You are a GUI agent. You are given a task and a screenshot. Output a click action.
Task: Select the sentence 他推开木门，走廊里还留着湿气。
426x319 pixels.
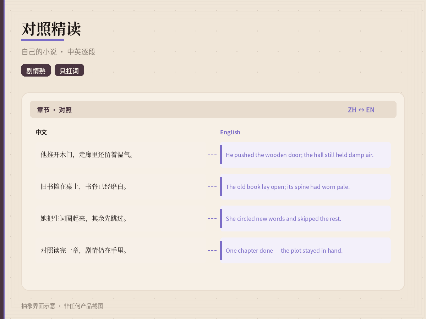click(x=87, y=155)
